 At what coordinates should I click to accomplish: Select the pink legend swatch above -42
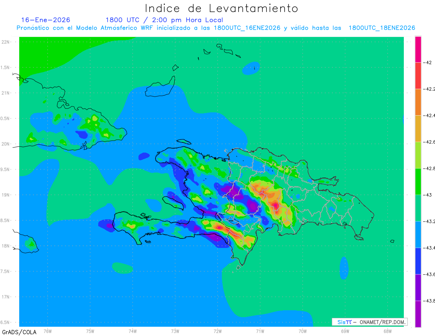[418, 49]
